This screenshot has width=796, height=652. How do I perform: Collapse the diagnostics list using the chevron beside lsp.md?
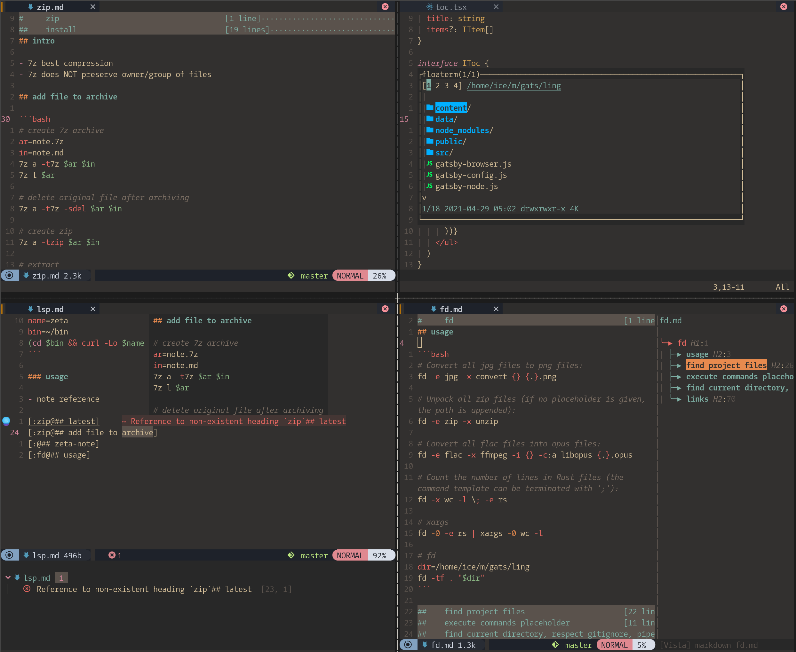point(8,577)
